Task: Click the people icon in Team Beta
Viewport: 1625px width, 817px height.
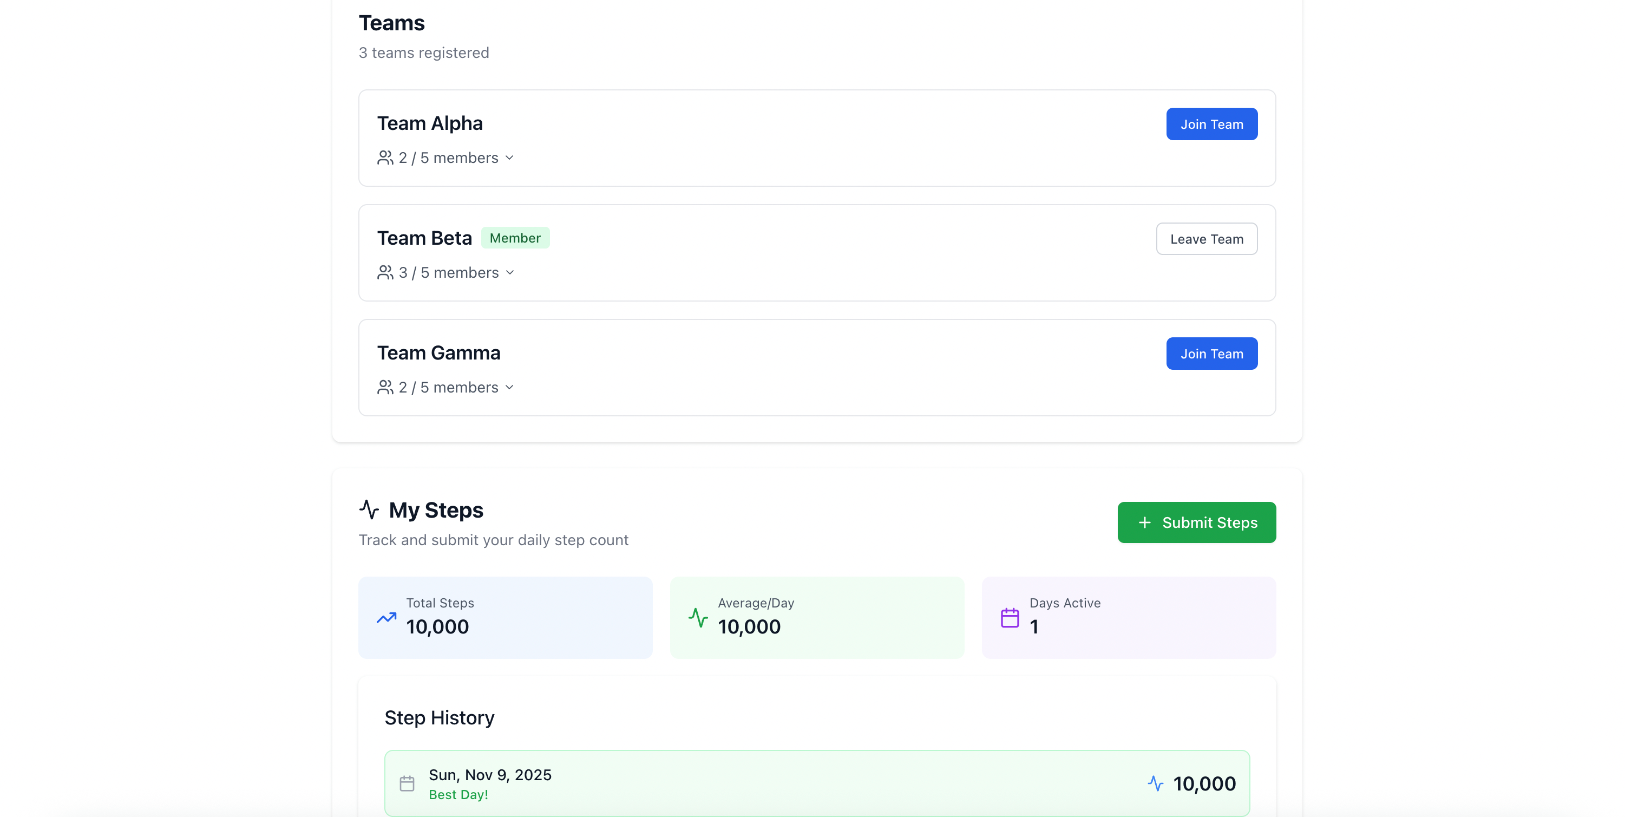Action: point(385,272)
